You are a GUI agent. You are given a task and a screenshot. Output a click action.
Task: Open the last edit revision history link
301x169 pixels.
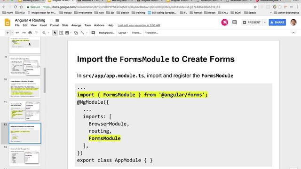click(139, 25)
